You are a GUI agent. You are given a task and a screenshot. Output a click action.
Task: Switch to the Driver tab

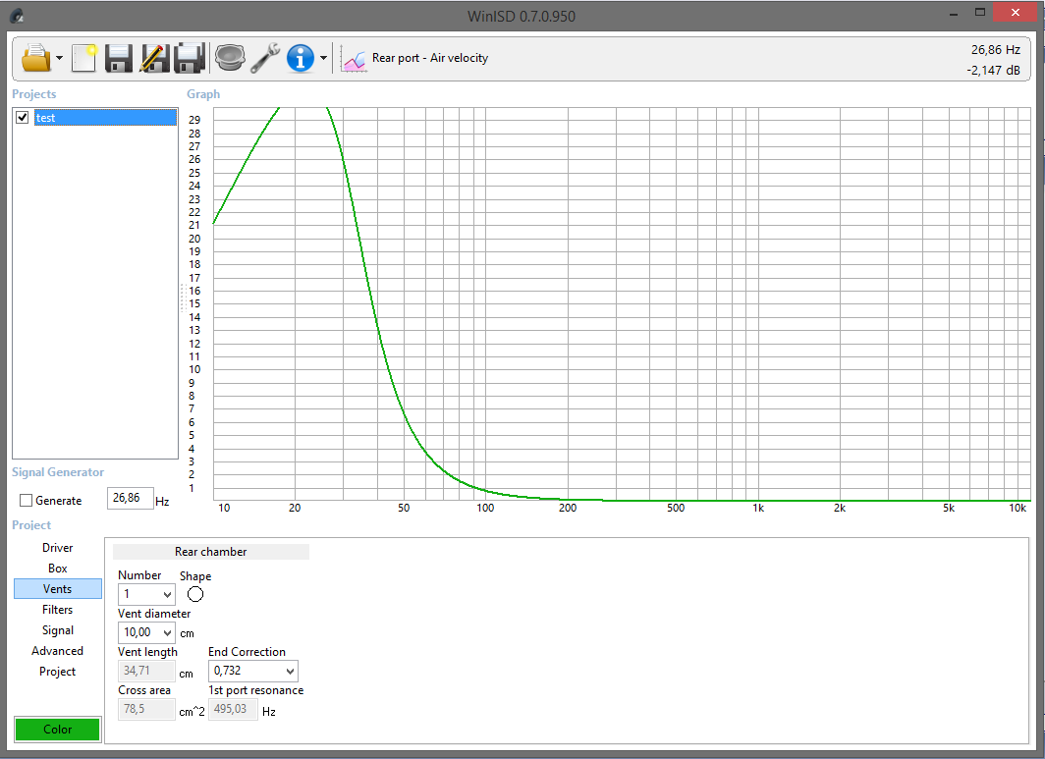coord(57,548)
